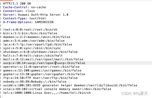Screen dimensions: 152x98
Task: Select the Server header name
Action: pos(9,15)
